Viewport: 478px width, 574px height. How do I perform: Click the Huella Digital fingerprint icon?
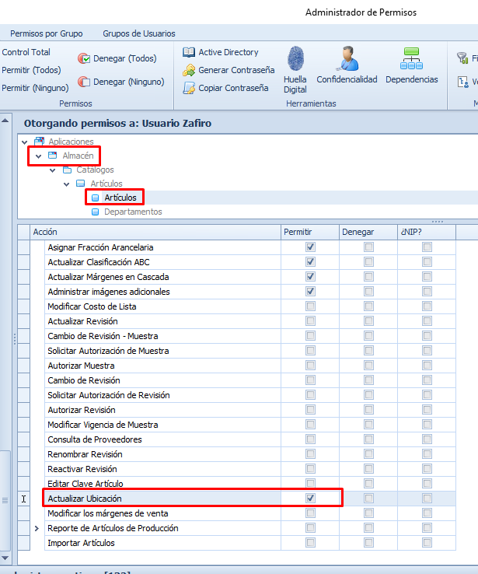[x=295, y=60]
